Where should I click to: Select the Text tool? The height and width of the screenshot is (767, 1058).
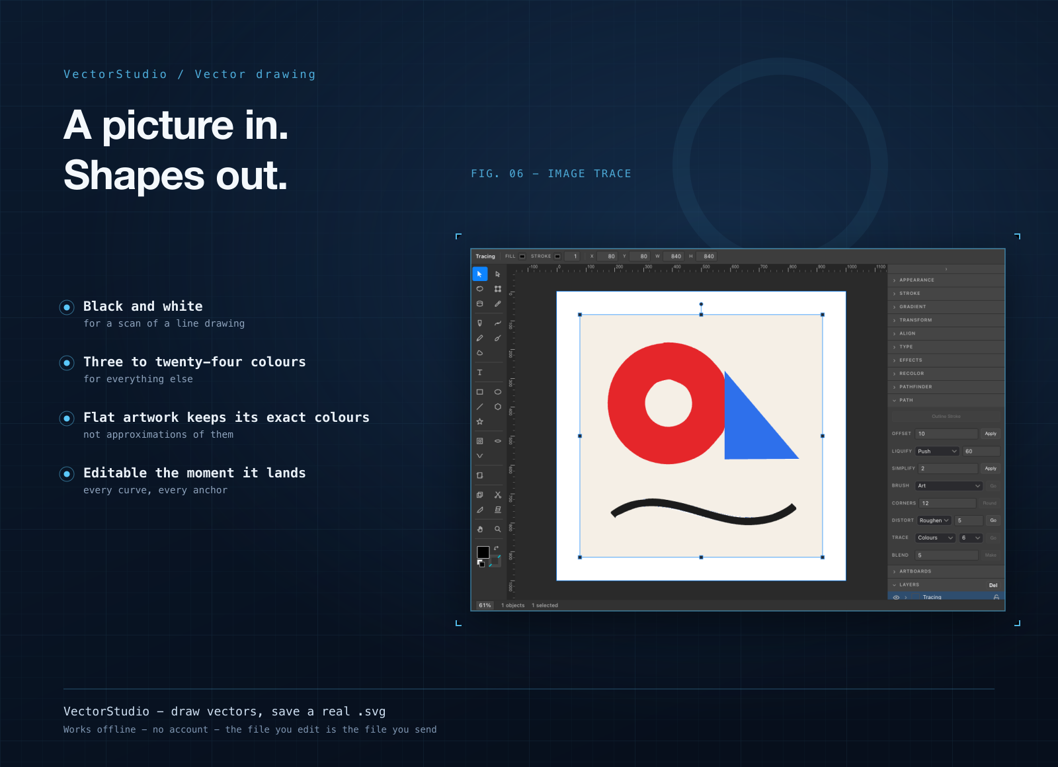(x=480, y=372)
